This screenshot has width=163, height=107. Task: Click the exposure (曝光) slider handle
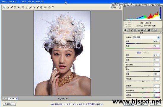tap(143, 57)
